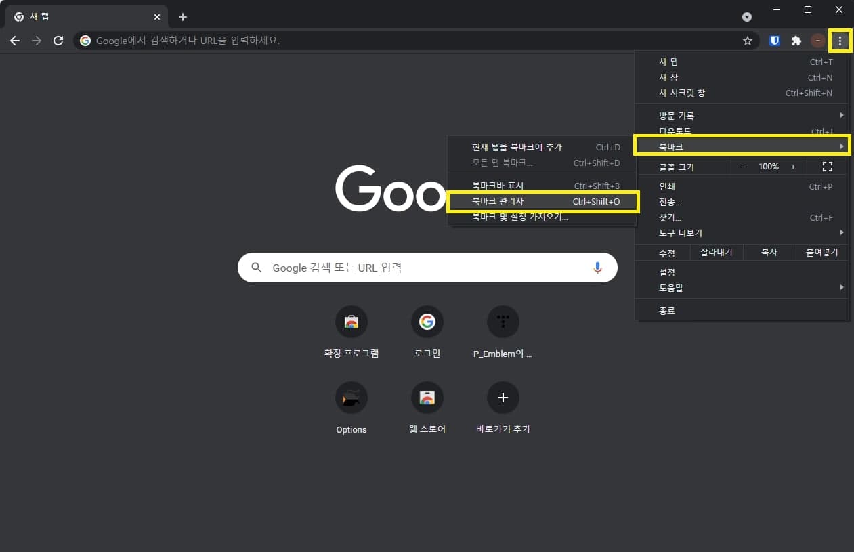Open a new browser tab with plus button

(x=182, y=16)
